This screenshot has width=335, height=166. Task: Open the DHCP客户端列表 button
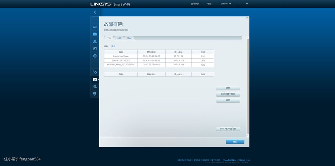click(x=228, y=129)
